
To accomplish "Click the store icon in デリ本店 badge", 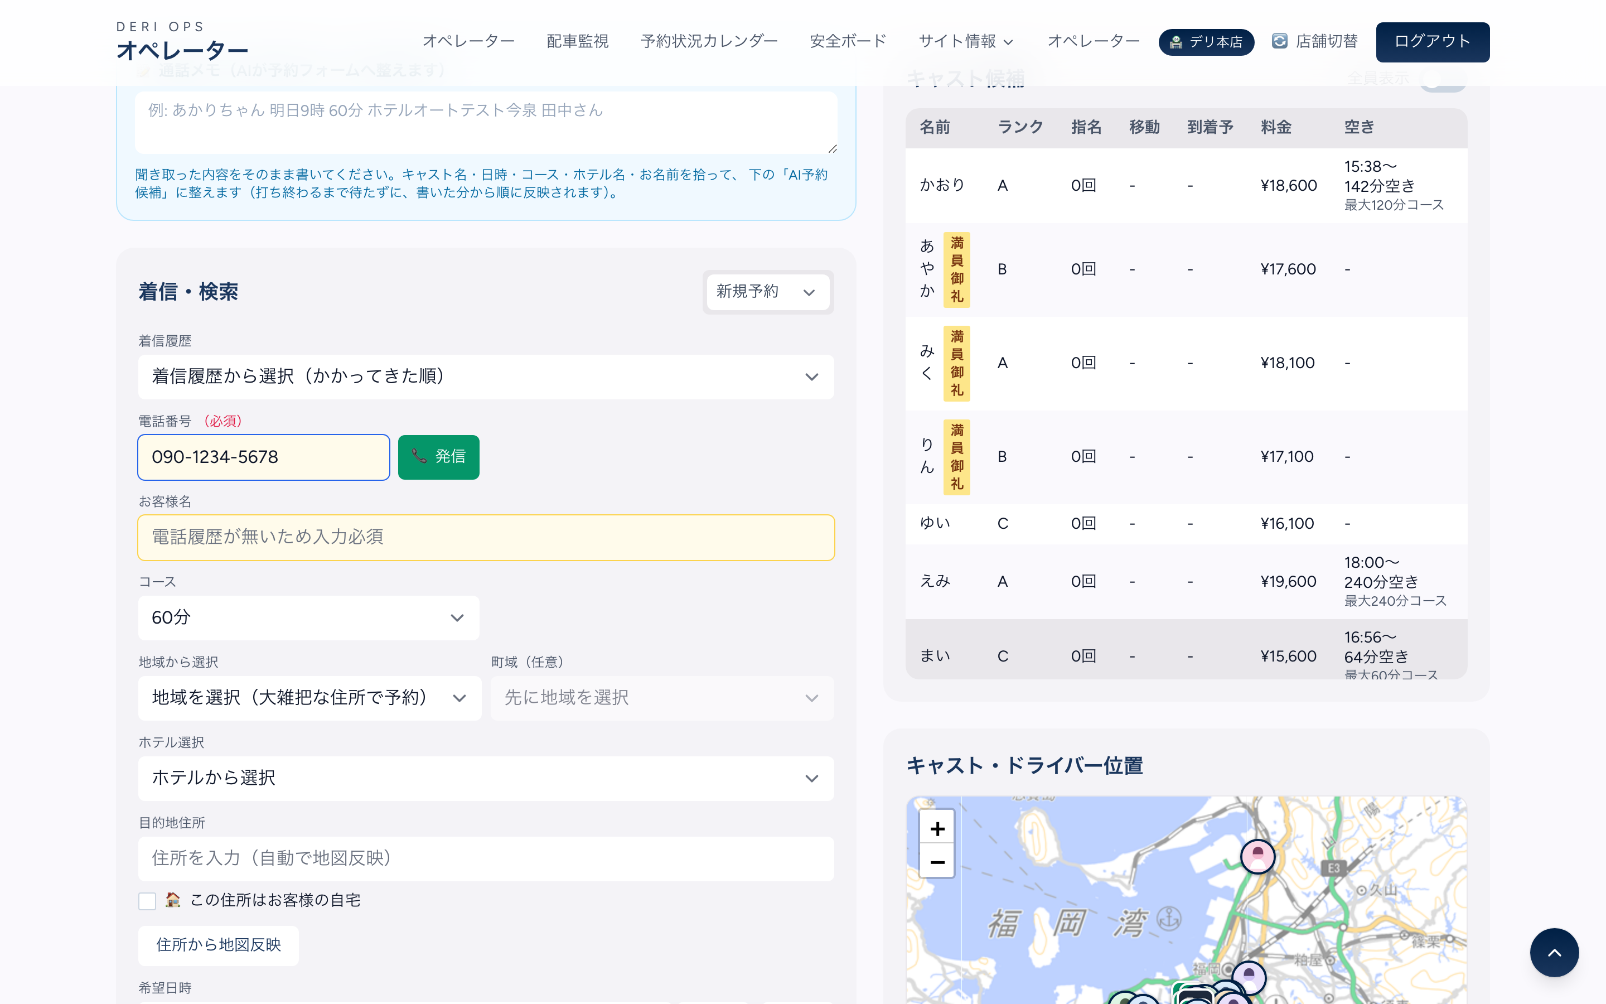I will [1176, 42].
